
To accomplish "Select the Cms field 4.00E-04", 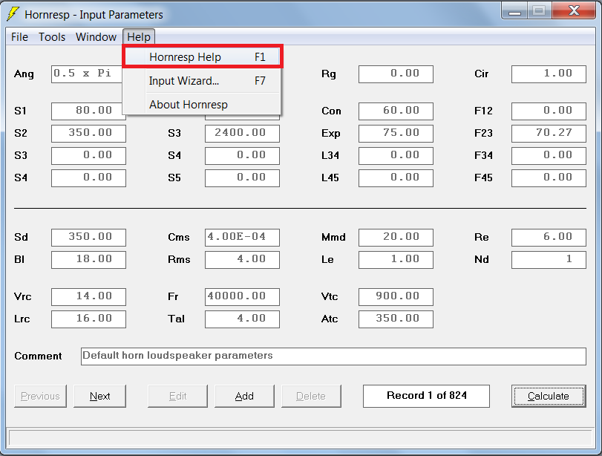I will tap(242, 238).
